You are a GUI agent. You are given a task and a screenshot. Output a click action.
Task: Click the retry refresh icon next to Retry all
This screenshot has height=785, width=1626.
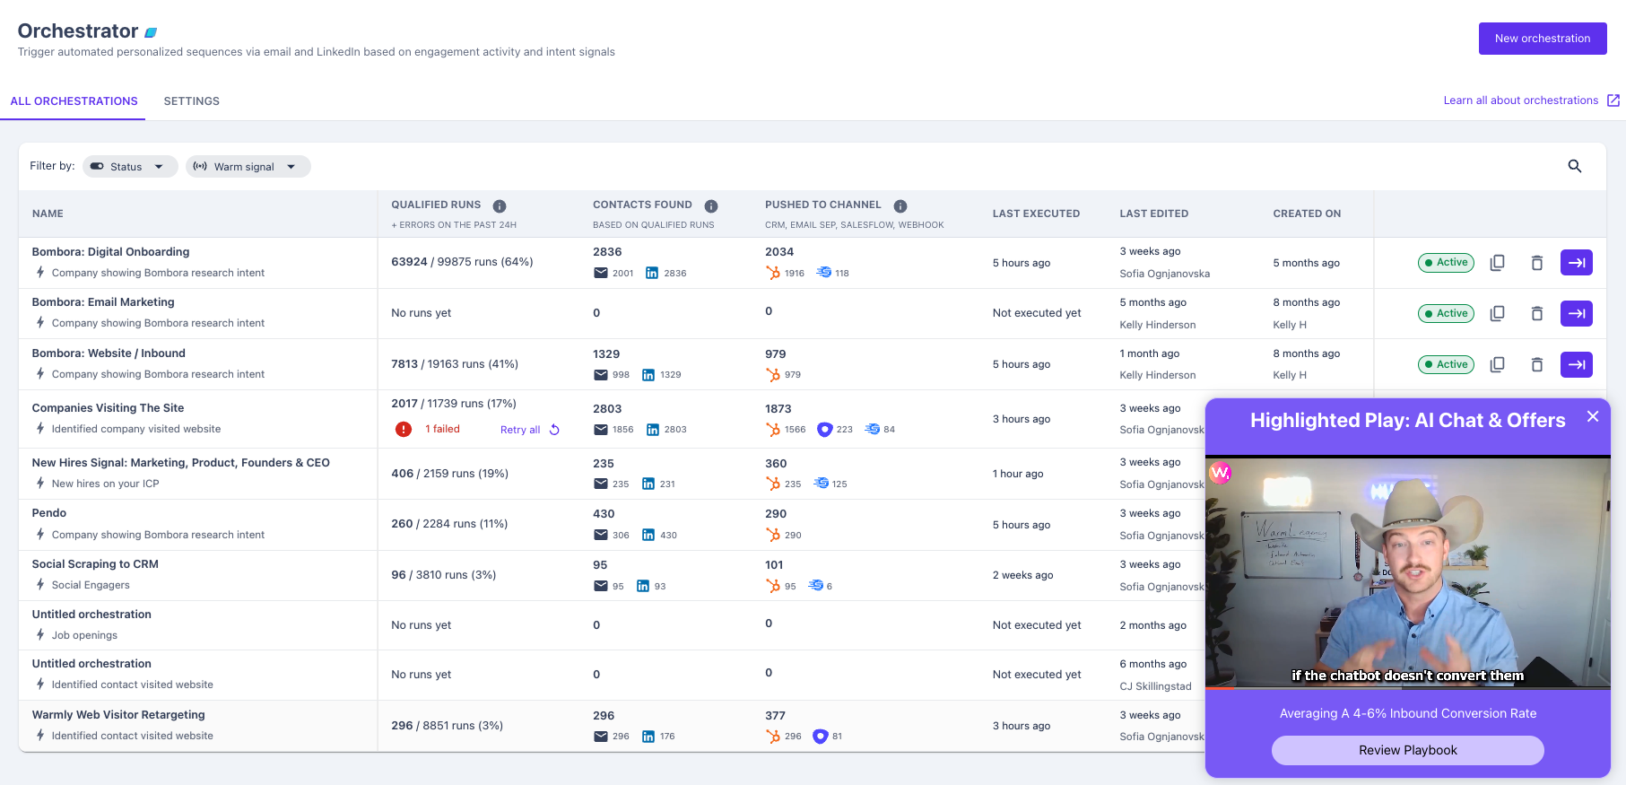click(x=554, y=430)
